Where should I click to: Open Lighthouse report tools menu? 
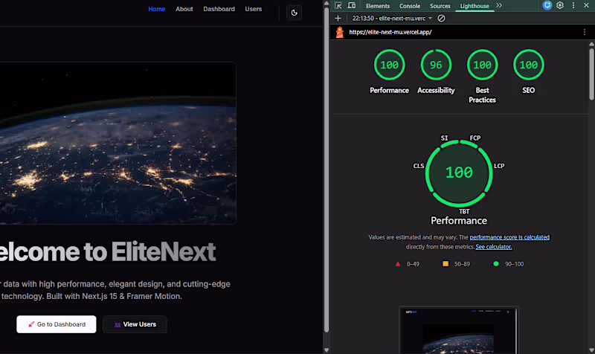585,32
